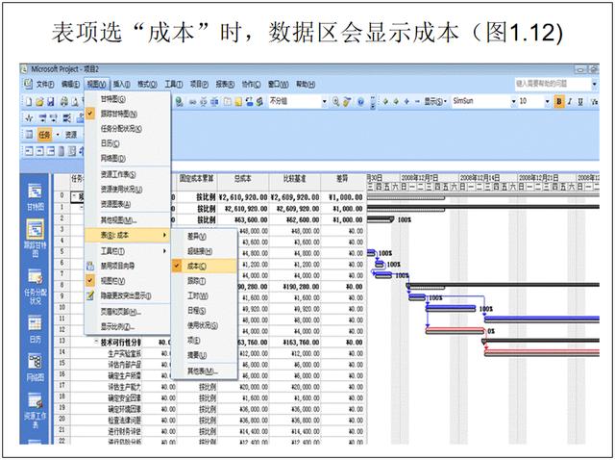
Task: Open the 编辑(E) Edit menu
Action: (x=70, y=84)
